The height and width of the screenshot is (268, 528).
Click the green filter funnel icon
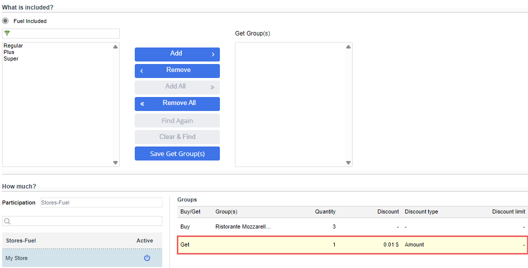[7, 33]
